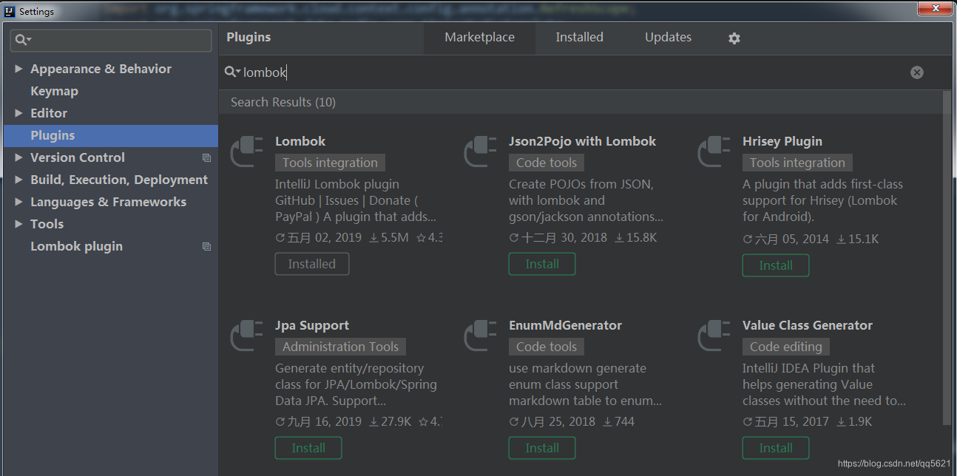The image size is (957, 476).
Task: Click the EnumMdGenerator plugin icon
Action: (481, 336)
